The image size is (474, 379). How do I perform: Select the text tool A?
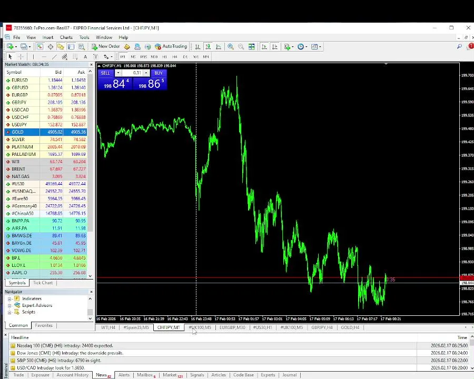tap(85, 57)
